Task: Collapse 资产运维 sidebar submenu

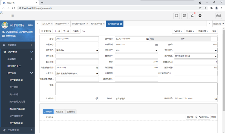Action: pyautogui.click(x=17, y=73)
